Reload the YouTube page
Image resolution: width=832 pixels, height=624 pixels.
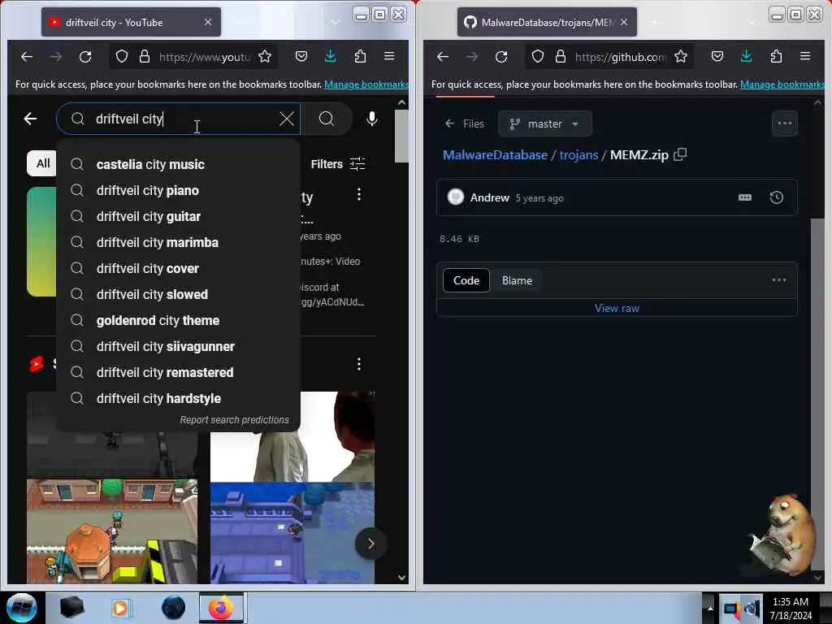(84, 56)
